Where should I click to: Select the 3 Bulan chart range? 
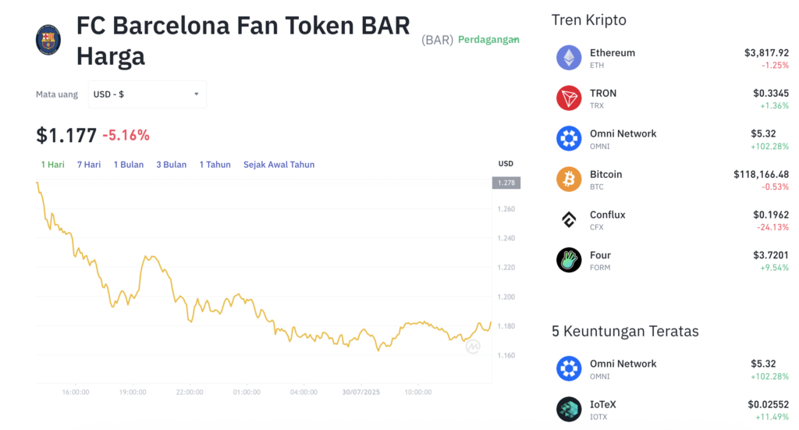pos(171,165)
